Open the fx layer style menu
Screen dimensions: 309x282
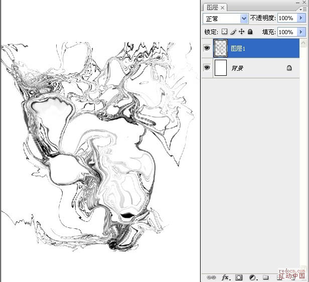pos(225,277)
